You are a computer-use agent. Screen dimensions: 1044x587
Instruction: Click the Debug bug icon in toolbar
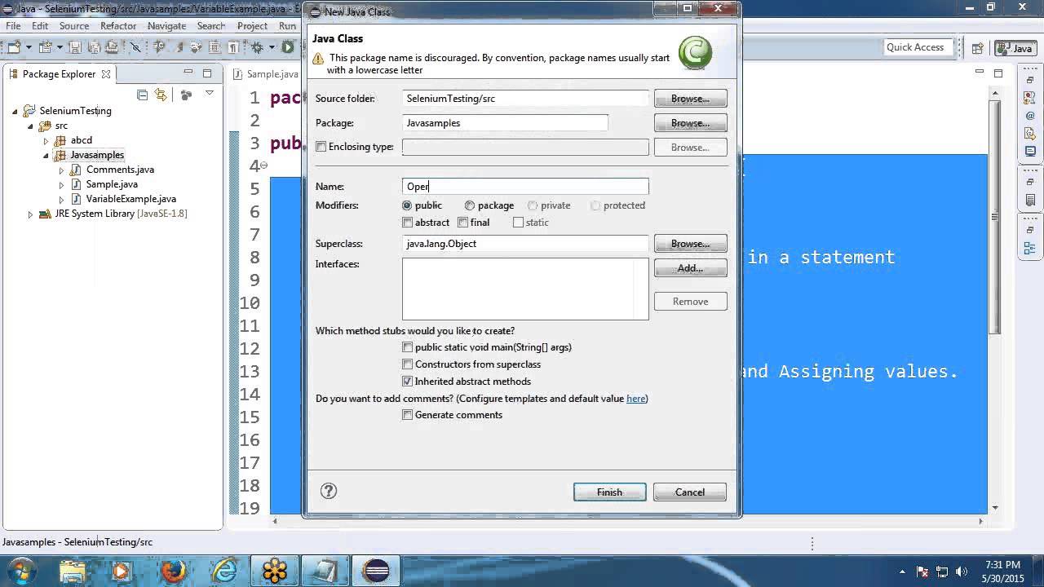(x=256, y=47)
